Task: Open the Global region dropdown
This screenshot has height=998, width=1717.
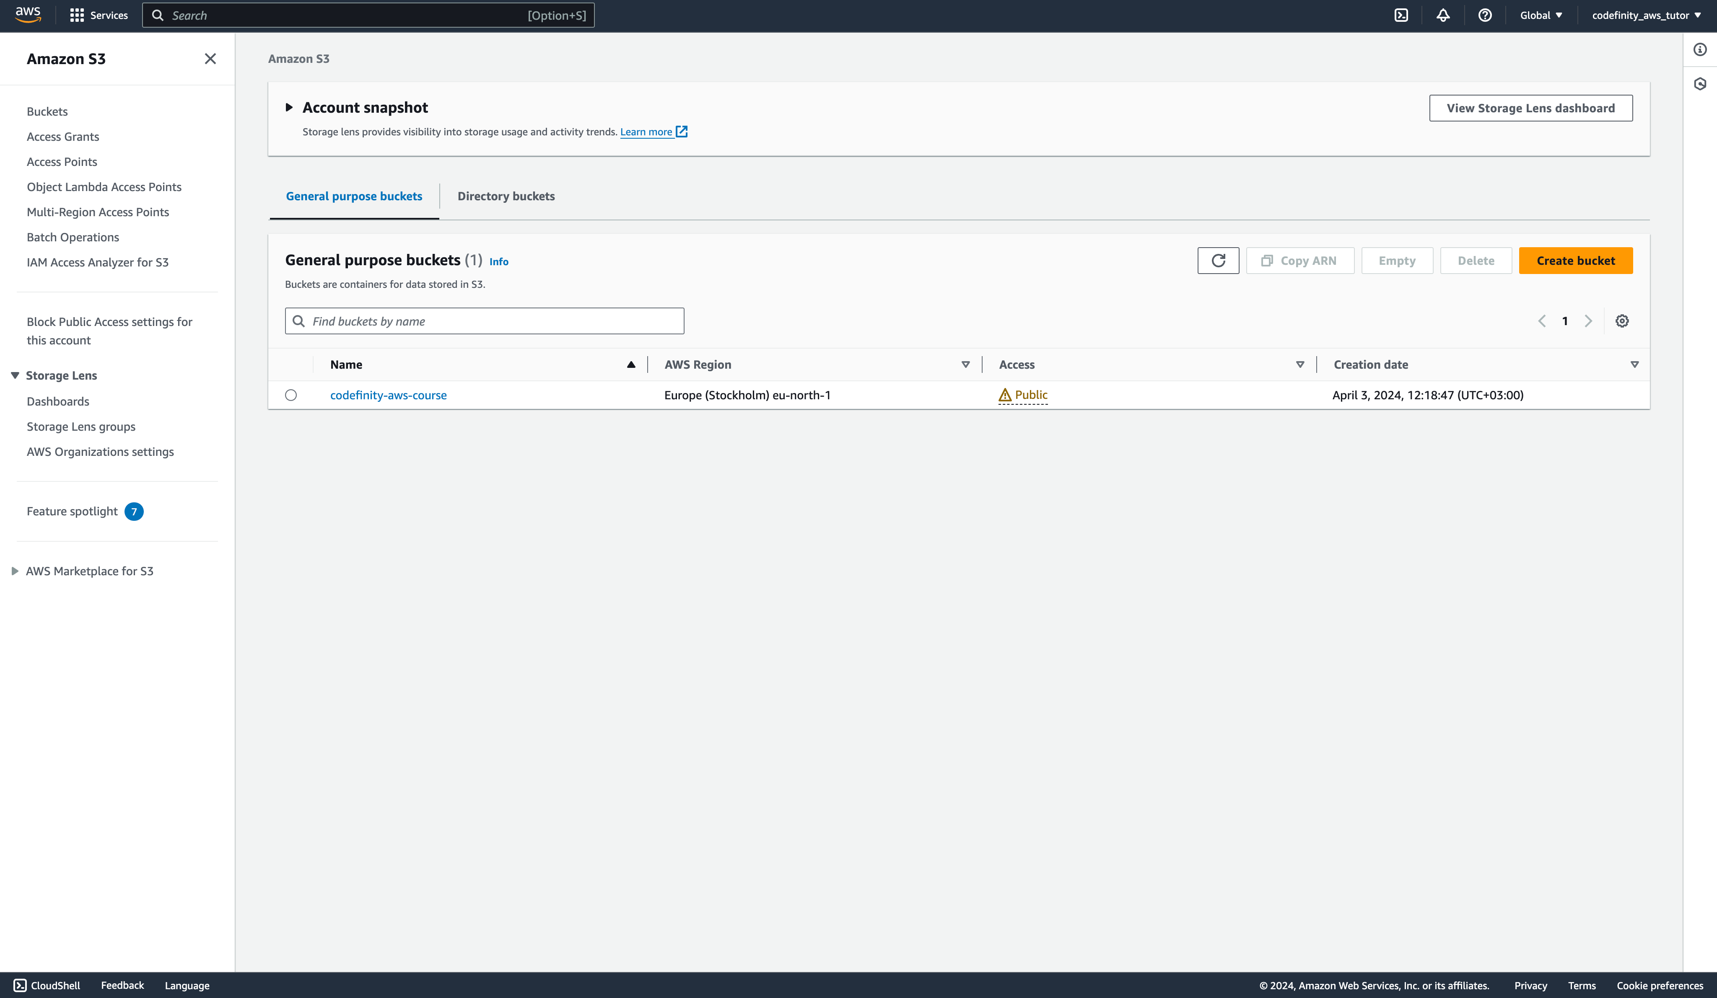Action: [x=1541, y=15]
